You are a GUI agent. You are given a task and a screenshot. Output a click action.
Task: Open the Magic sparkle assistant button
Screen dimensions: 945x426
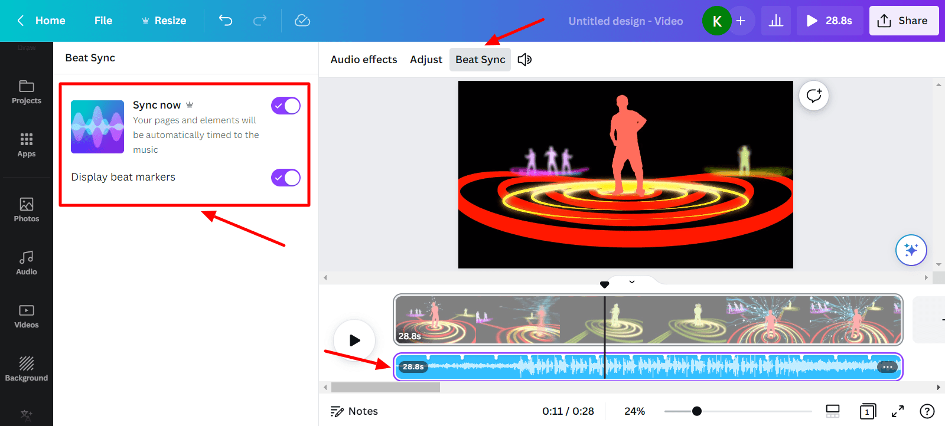tap(911, 250)
